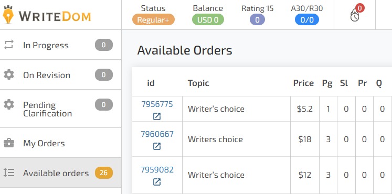Click the 26 available orders count badge
Image resolution: width=392 pixels, height=194 pixels.
[x=104, y=173]
